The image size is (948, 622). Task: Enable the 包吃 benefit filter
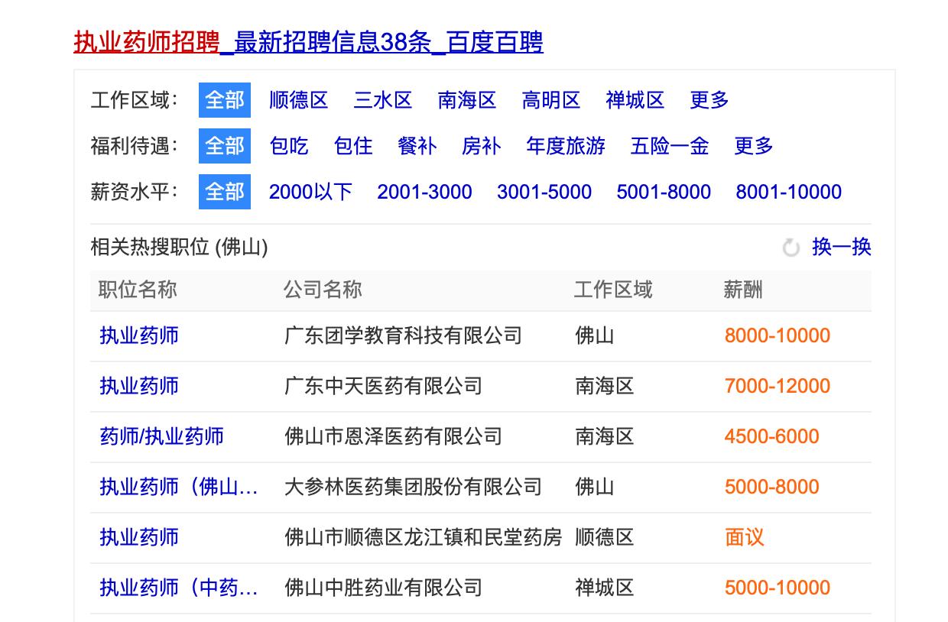[x=289, y=147]
